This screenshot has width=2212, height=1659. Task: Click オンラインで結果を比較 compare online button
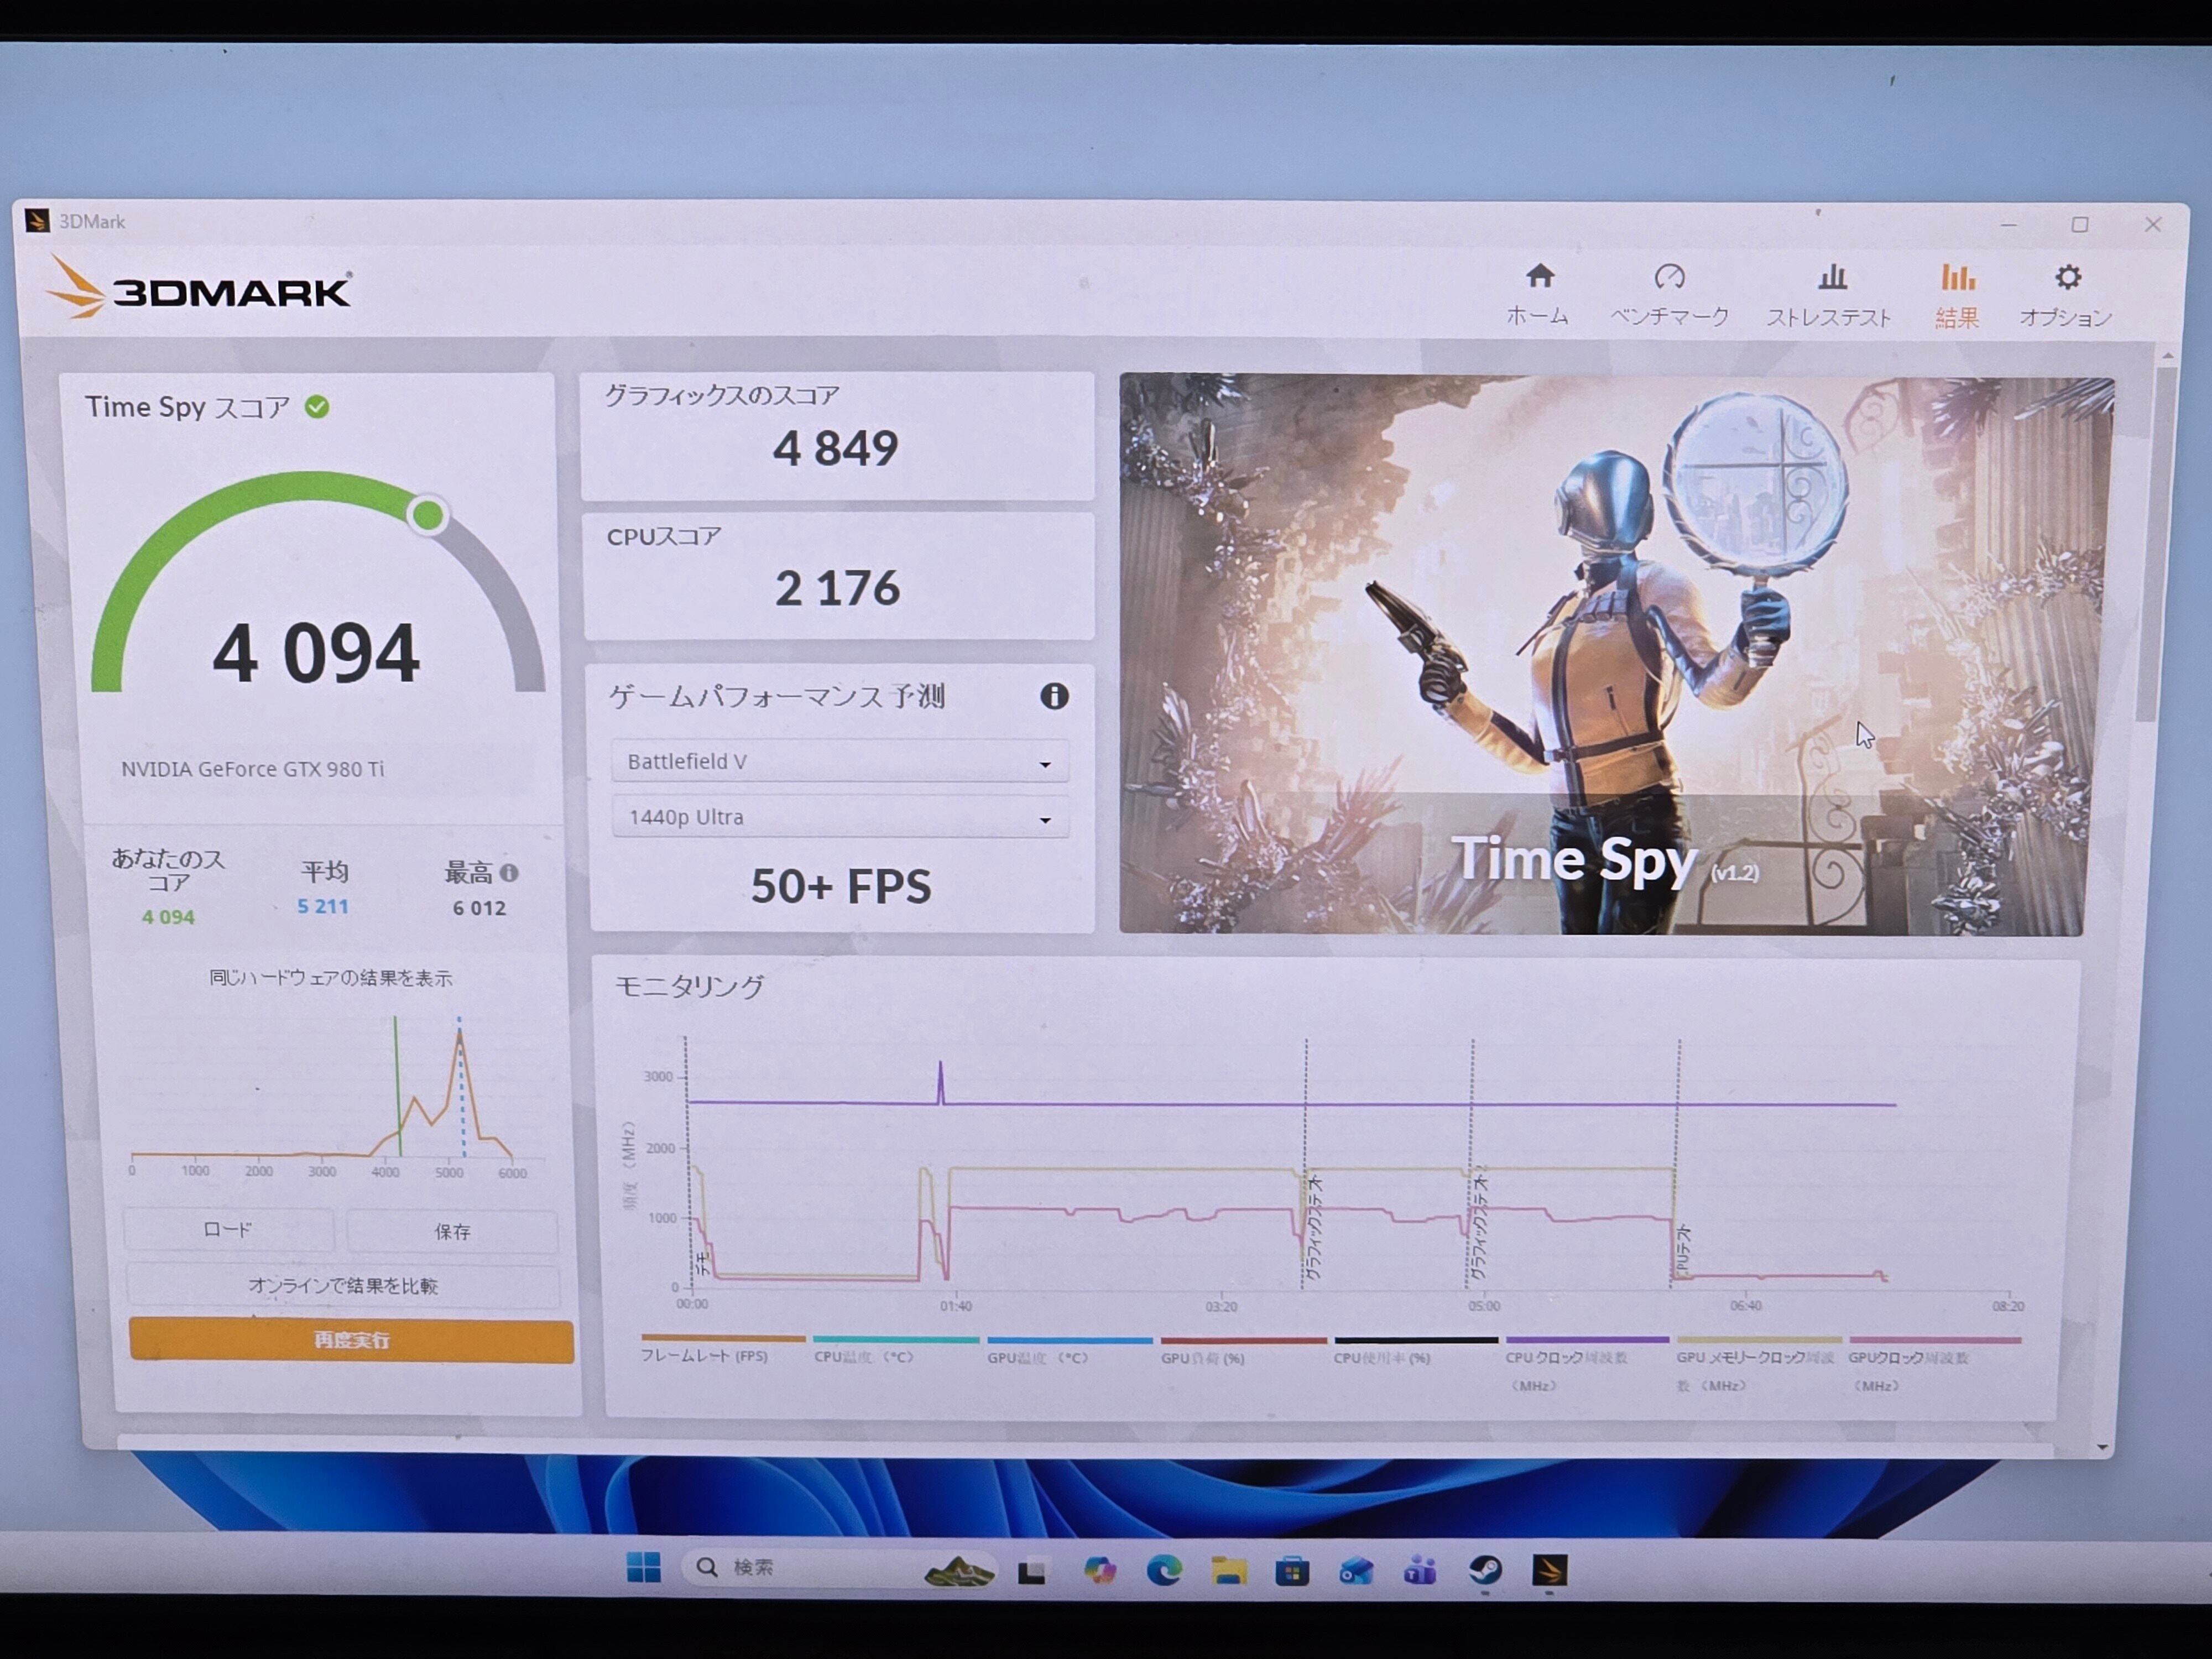point(343,1286)
